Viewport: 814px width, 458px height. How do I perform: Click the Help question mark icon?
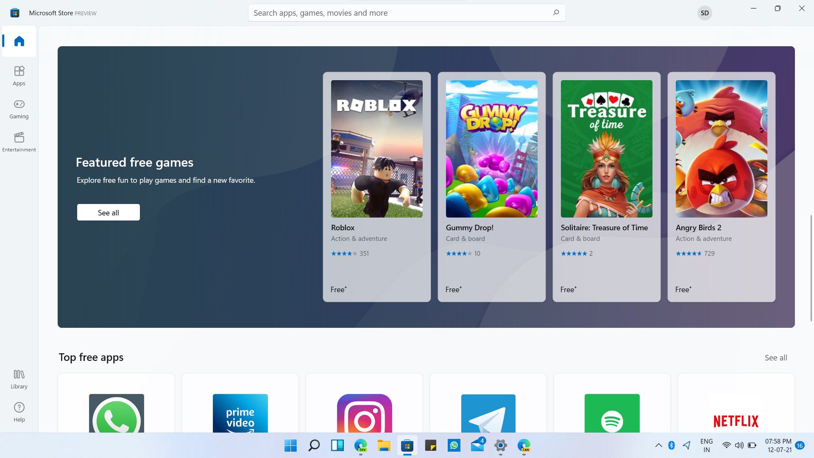19,408
